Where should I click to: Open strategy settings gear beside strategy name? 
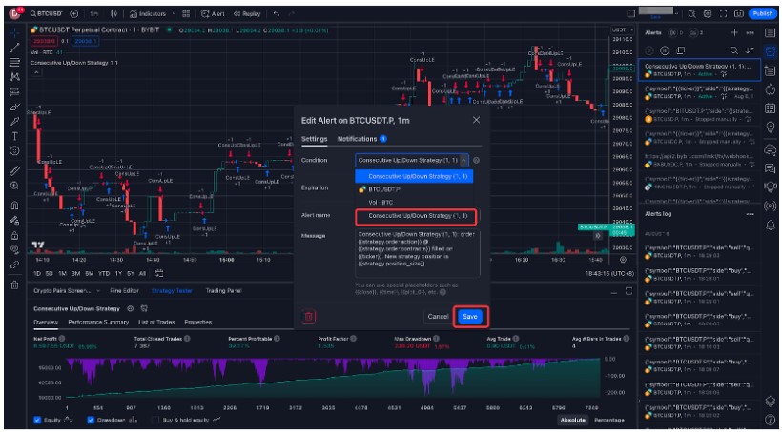130,308
